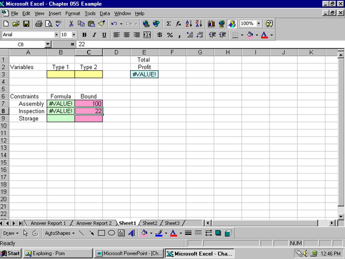Image resolution: width=345 pixels, height=259 pixels.
Task: Toggle Align Right
Action: click(x=137, y=35)
